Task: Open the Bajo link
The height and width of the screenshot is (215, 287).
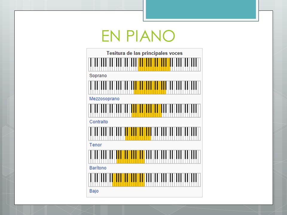Action: tap(94, 191)
